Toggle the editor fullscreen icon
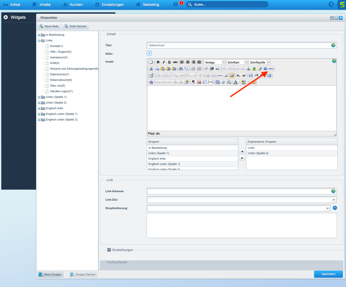Viewport: 346px width, 287px height. point(269,75)
